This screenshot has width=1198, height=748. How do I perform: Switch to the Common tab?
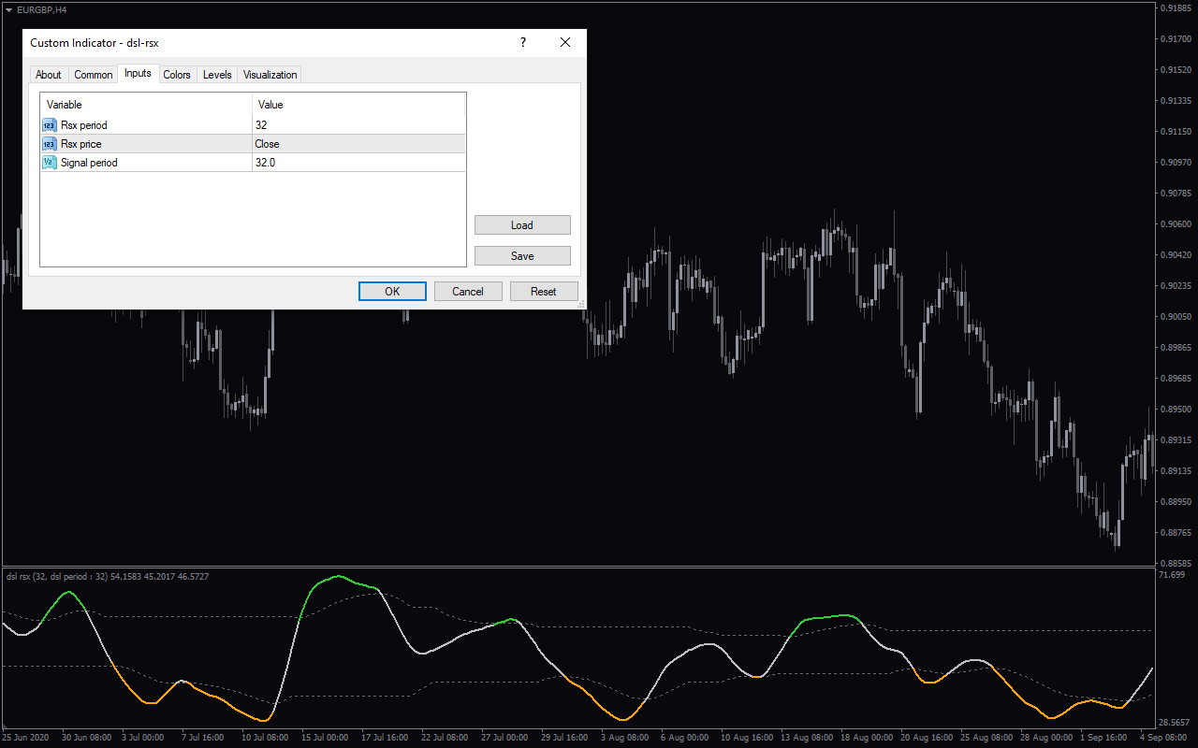tap(94, 75)
